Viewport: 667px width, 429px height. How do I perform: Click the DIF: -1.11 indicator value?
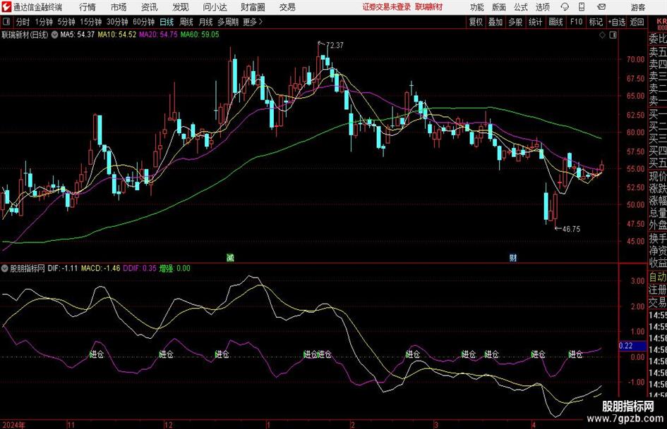(63, 268)
